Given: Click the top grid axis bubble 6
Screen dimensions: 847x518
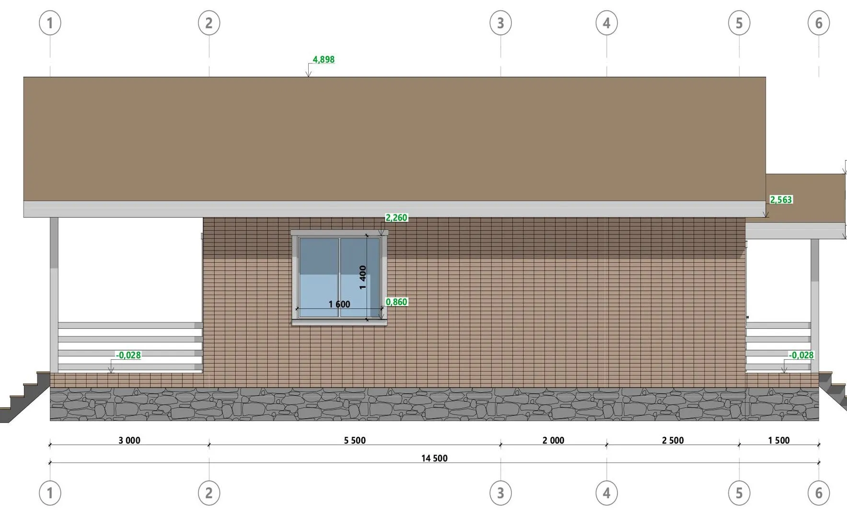Looking at the screenshot, I should click(819, 23).
